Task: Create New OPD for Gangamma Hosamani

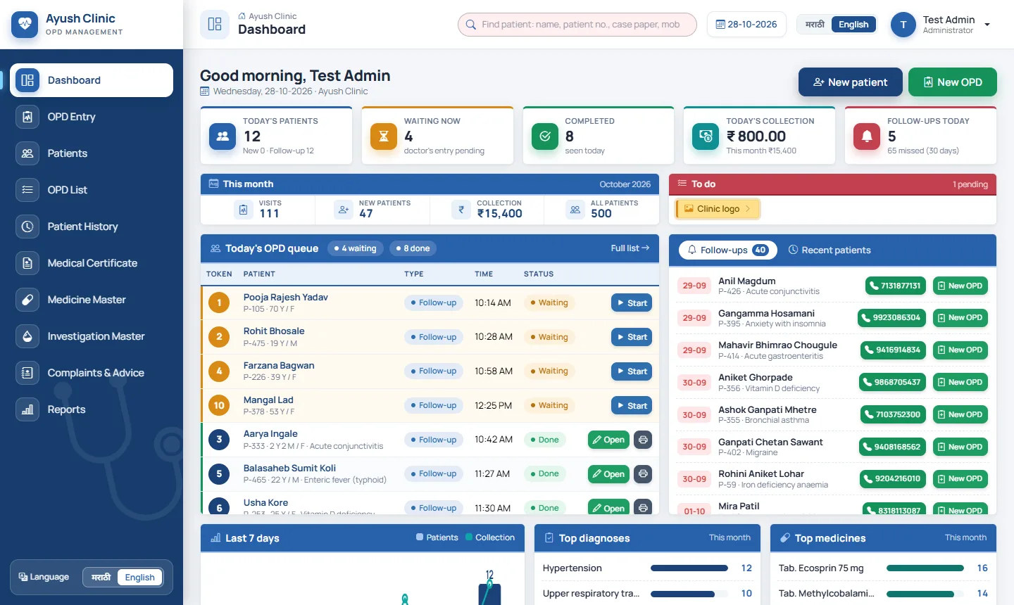Action: click(x=960, y=318)
